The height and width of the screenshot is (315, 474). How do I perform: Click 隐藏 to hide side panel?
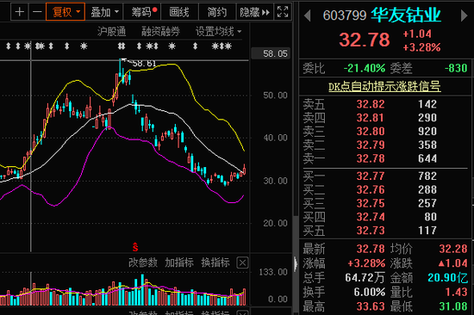255,12
